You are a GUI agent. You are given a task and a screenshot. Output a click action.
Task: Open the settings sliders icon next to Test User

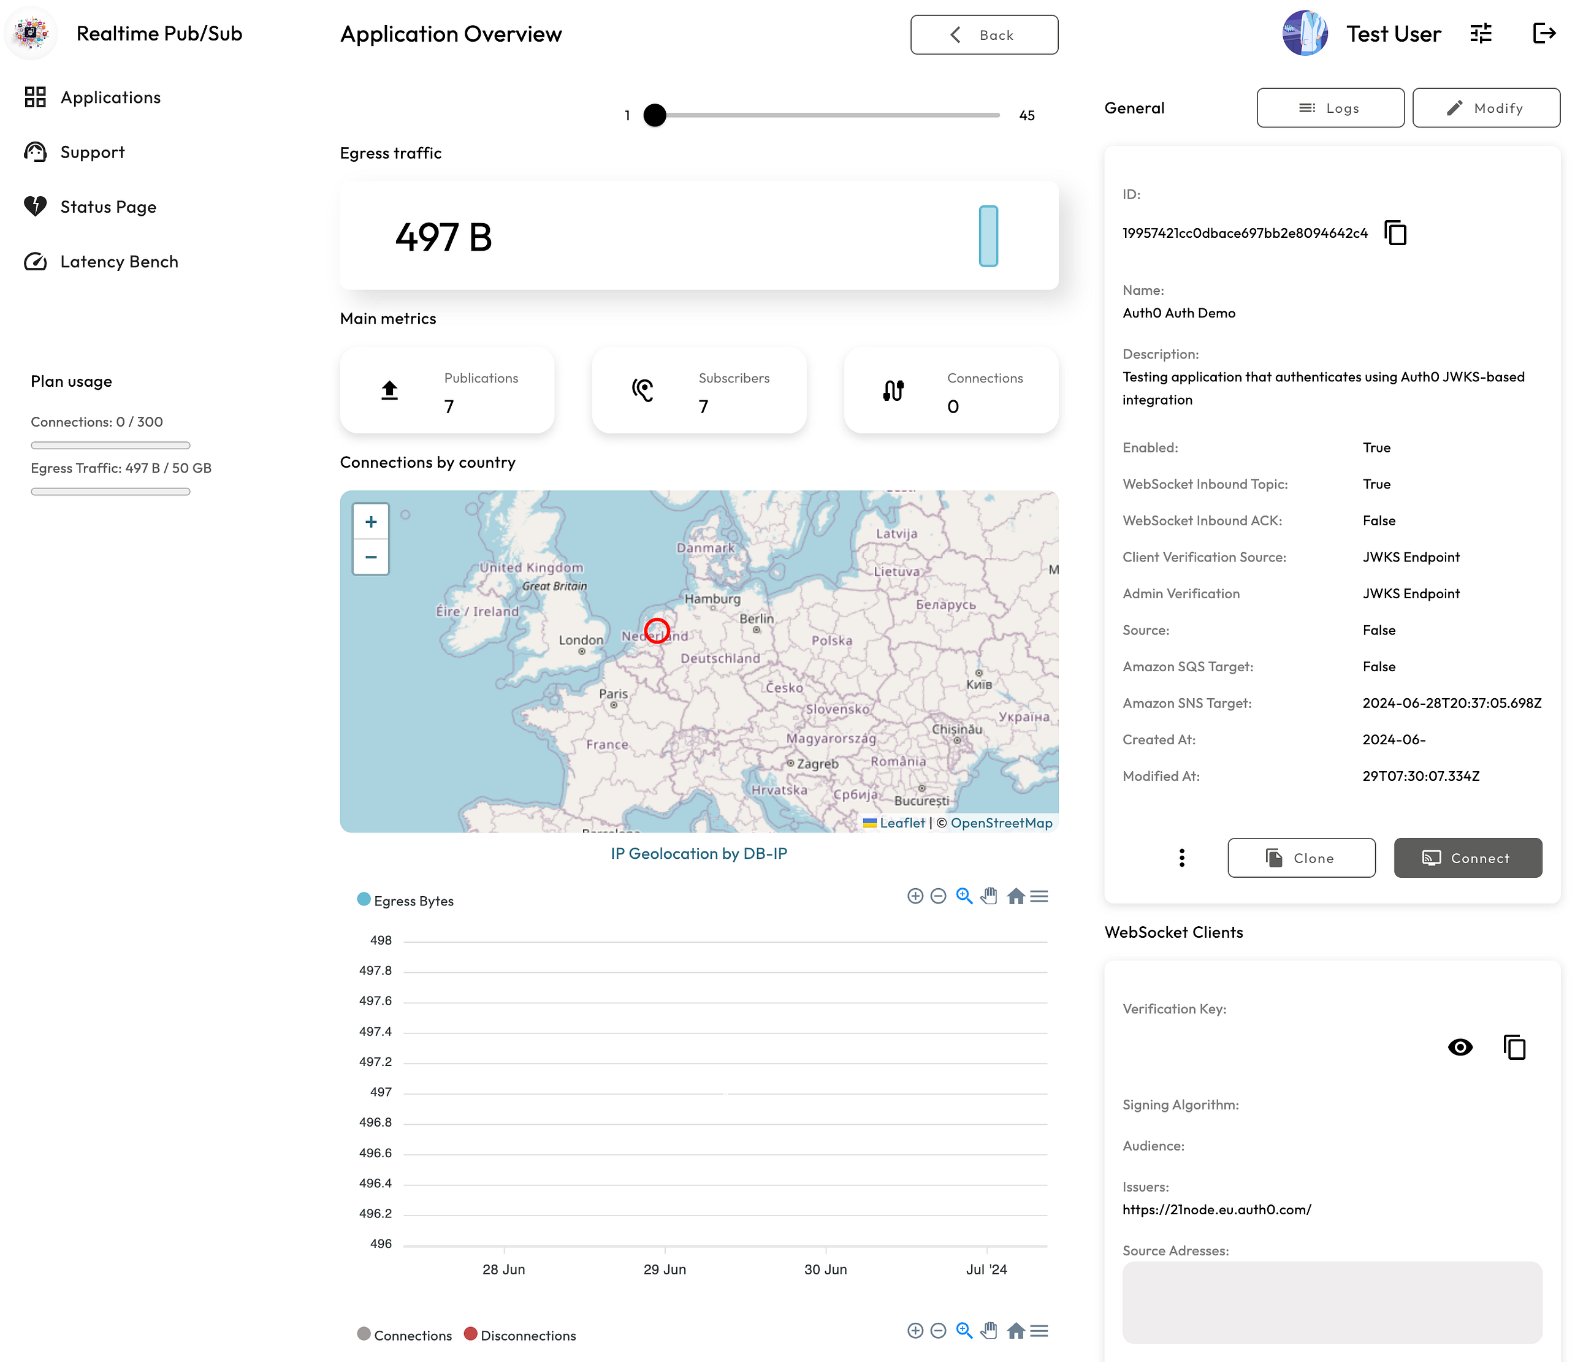1480,33
